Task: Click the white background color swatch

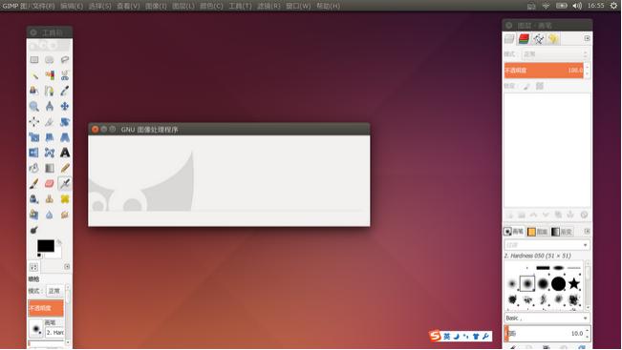Action: 57,255
